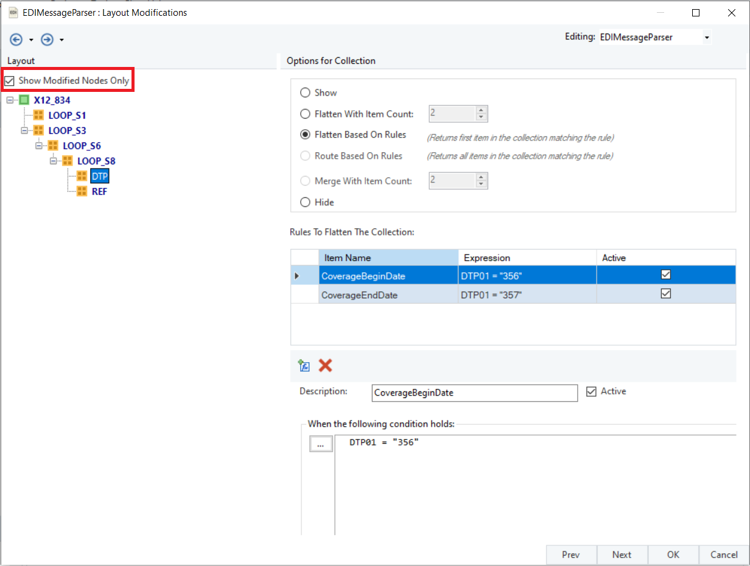The width and height of the screenshot is (750, 566).
Task: Open the Editing EDIMessageParser dropdown
Action: pyautogui.click(x=706, y=38)
